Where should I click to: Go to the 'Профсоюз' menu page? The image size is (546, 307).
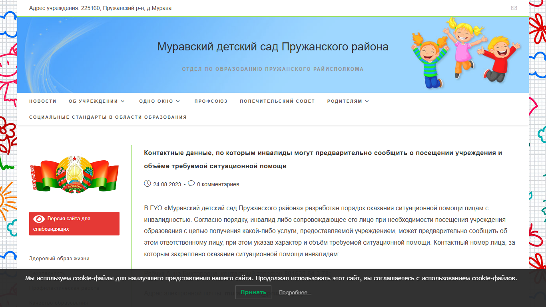point(211,101)
